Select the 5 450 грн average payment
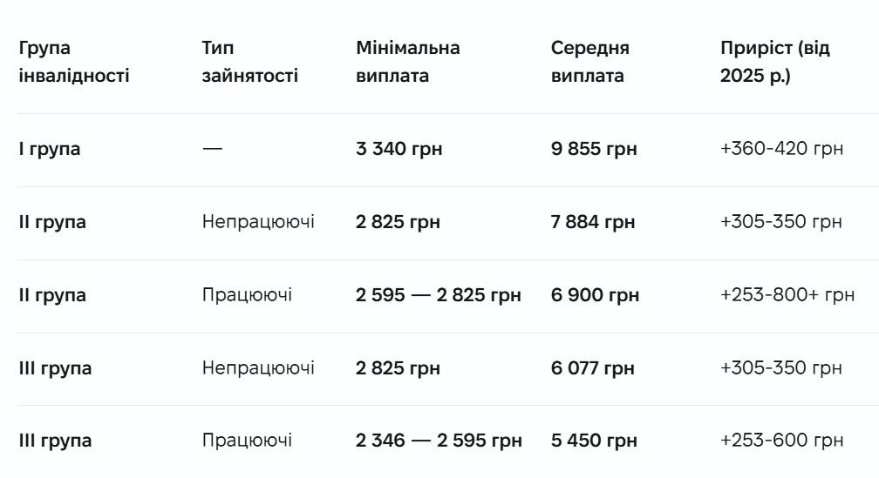The width and height of the screenshot is (879, 478). pos(594,441)
